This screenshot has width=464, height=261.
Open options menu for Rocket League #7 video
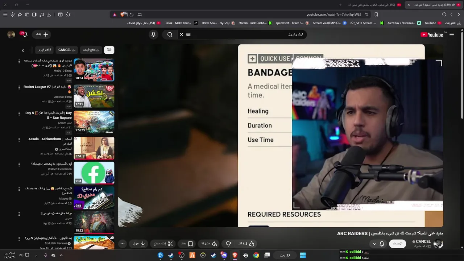pyautogui.click(x=19, y=87)
